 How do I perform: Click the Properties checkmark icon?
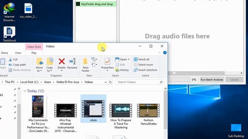[x=107, y=61]
